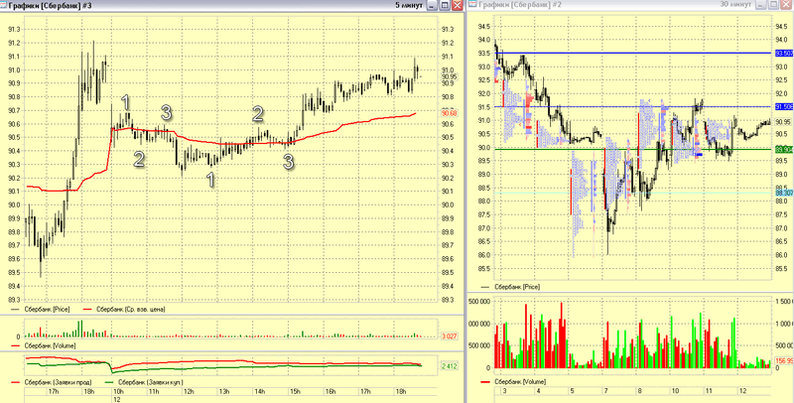Select the green horizontal line near 89.9

click(x=633, y=149)
